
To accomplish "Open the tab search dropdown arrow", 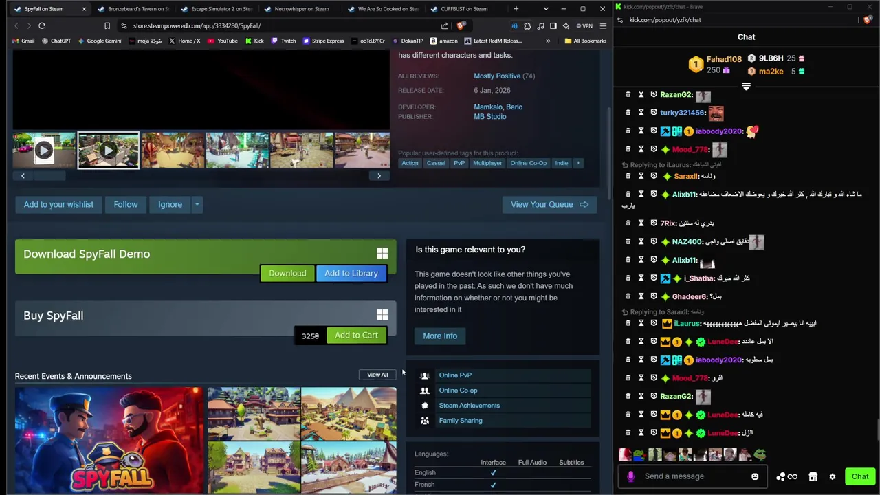I will (x=546, y=9).
